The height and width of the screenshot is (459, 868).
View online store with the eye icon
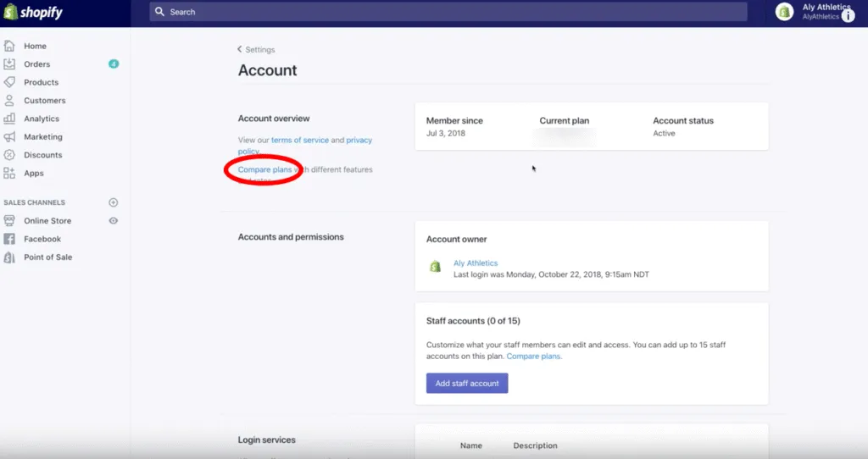114,221
